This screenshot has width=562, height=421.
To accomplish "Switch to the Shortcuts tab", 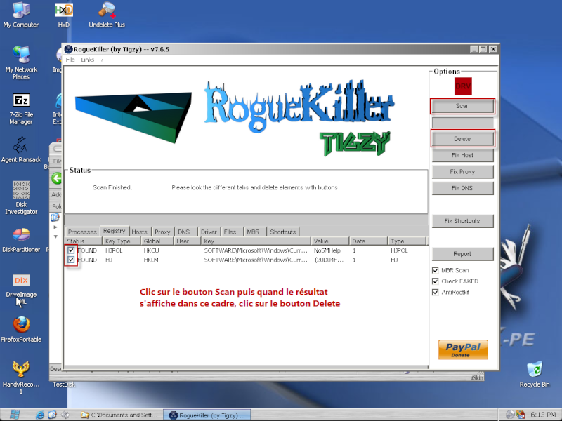I will [x=283, y=232].
